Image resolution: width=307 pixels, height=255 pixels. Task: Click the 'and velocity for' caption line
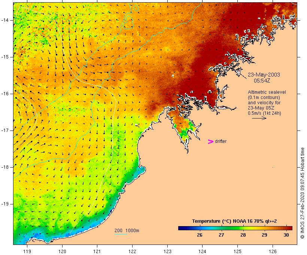click(x=264, y=103)
